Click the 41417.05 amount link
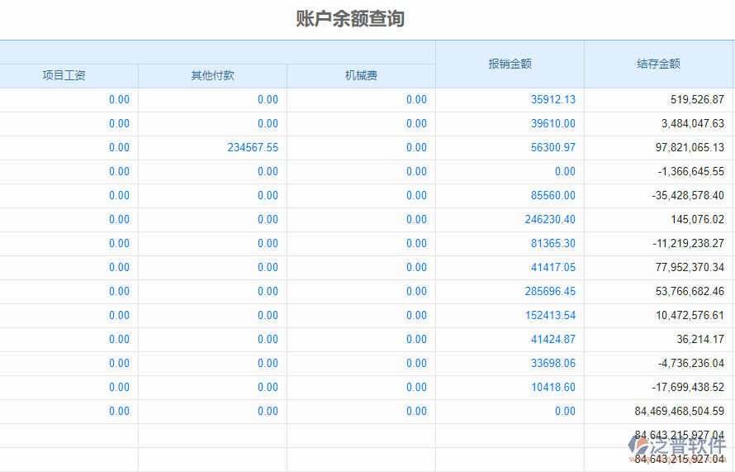This screenshot has width=735, height=472. tap(552, 268)
